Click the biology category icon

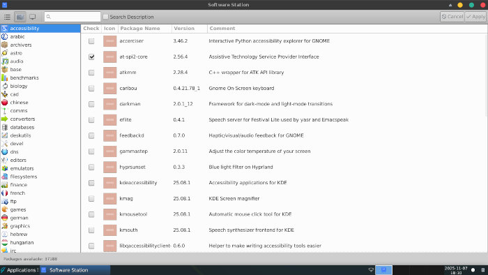tap(5, 86)
